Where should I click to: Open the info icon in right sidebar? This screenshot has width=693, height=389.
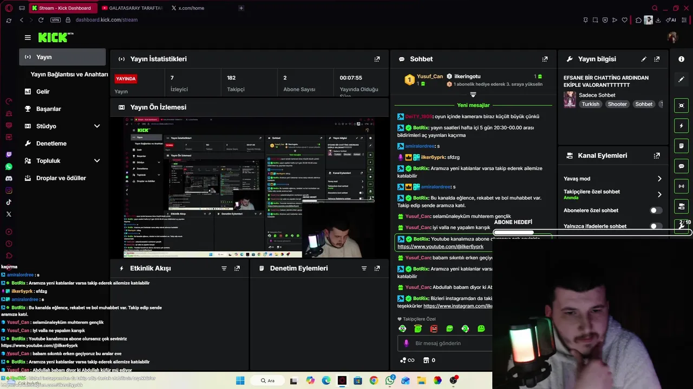pyautogui.click(x=682, y=59)
